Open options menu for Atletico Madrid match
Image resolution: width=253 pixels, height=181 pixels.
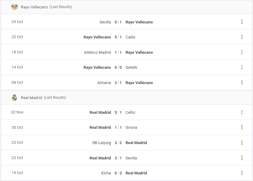(242, 52)
